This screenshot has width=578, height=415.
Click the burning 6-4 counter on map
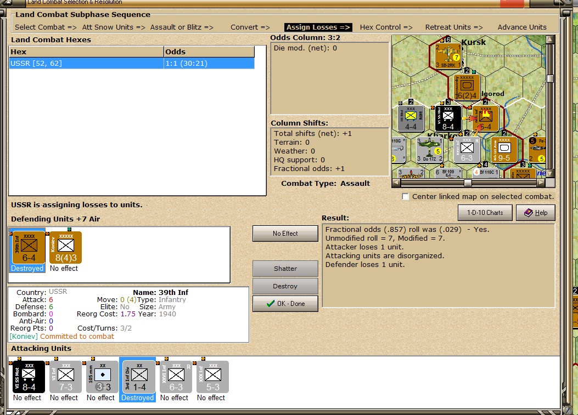[x=485, y=118]
